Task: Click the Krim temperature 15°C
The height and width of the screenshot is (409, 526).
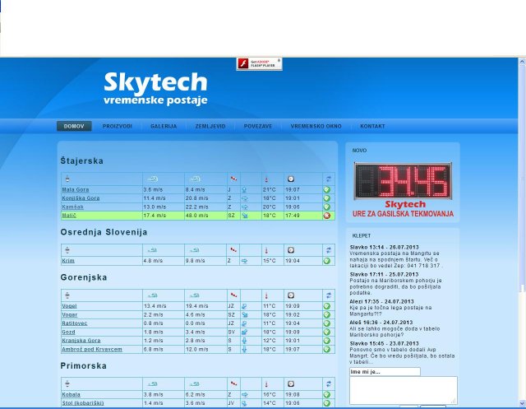Action: 270,261
